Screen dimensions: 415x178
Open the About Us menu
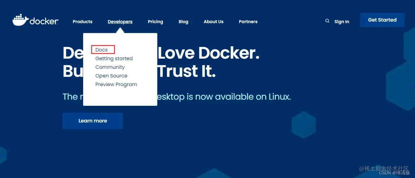click(x=214, y=22)
